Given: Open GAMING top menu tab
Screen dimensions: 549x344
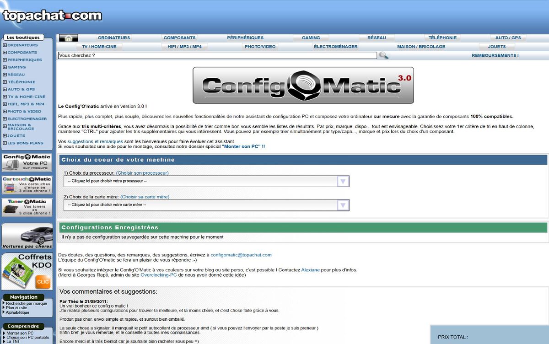Looking at the screenshot, I should (x=311, y=38).
